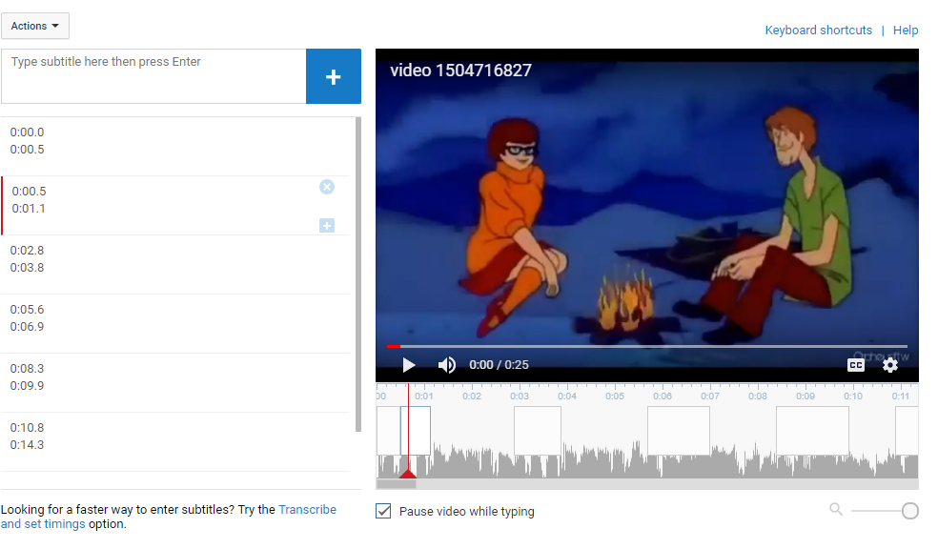Click the subtitle list vertical scrollbar
The image size is (938, 549).
[x=358, y=274]
